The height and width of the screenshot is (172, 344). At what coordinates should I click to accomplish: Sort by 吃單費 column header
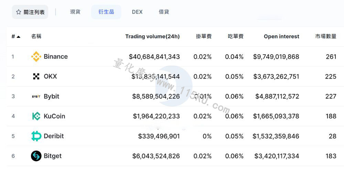pos(236,36)
